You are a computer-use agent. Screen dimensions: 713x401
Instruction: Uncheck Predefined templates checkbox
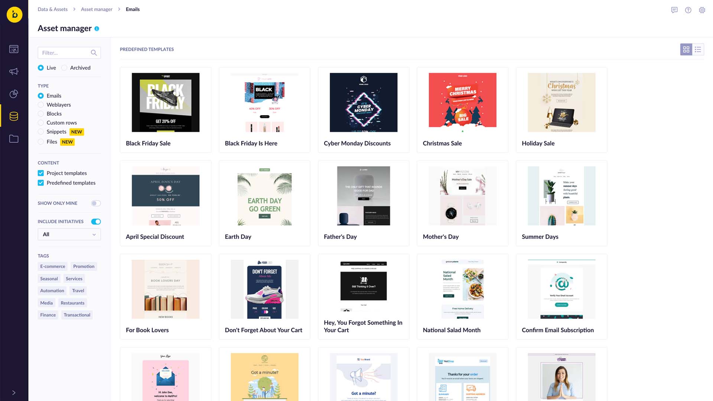coord(41,183)
